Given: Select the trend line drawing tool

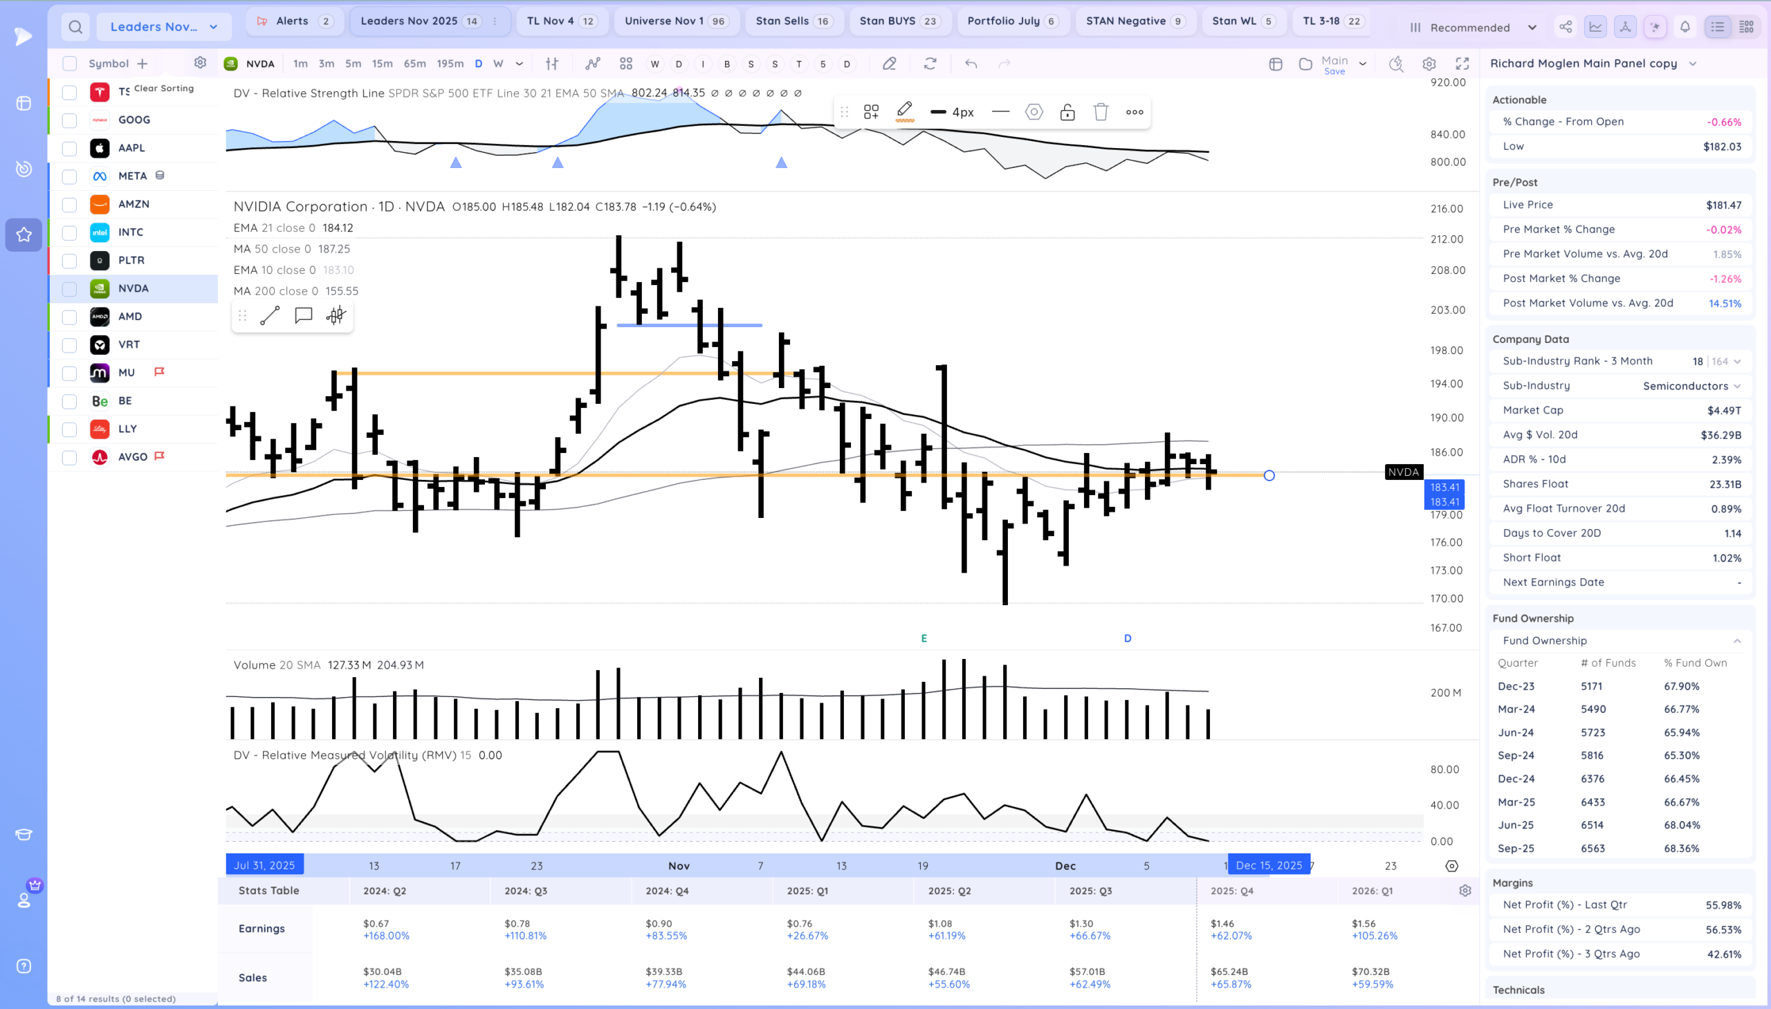Looking at the screenshot, I should [x=270, y=316].
